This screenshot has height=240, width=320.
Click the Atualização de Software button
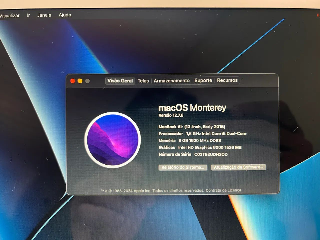(239, 167)
